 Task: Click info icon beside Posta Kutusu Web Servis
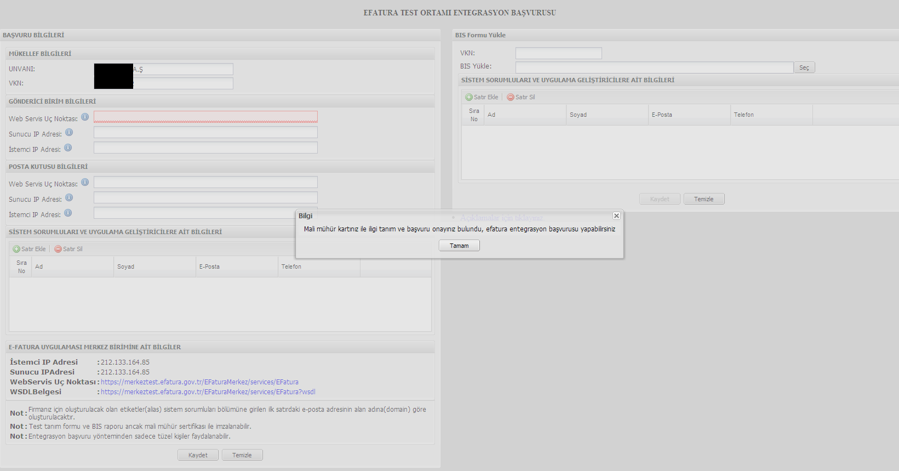click(x=85, y=182)
